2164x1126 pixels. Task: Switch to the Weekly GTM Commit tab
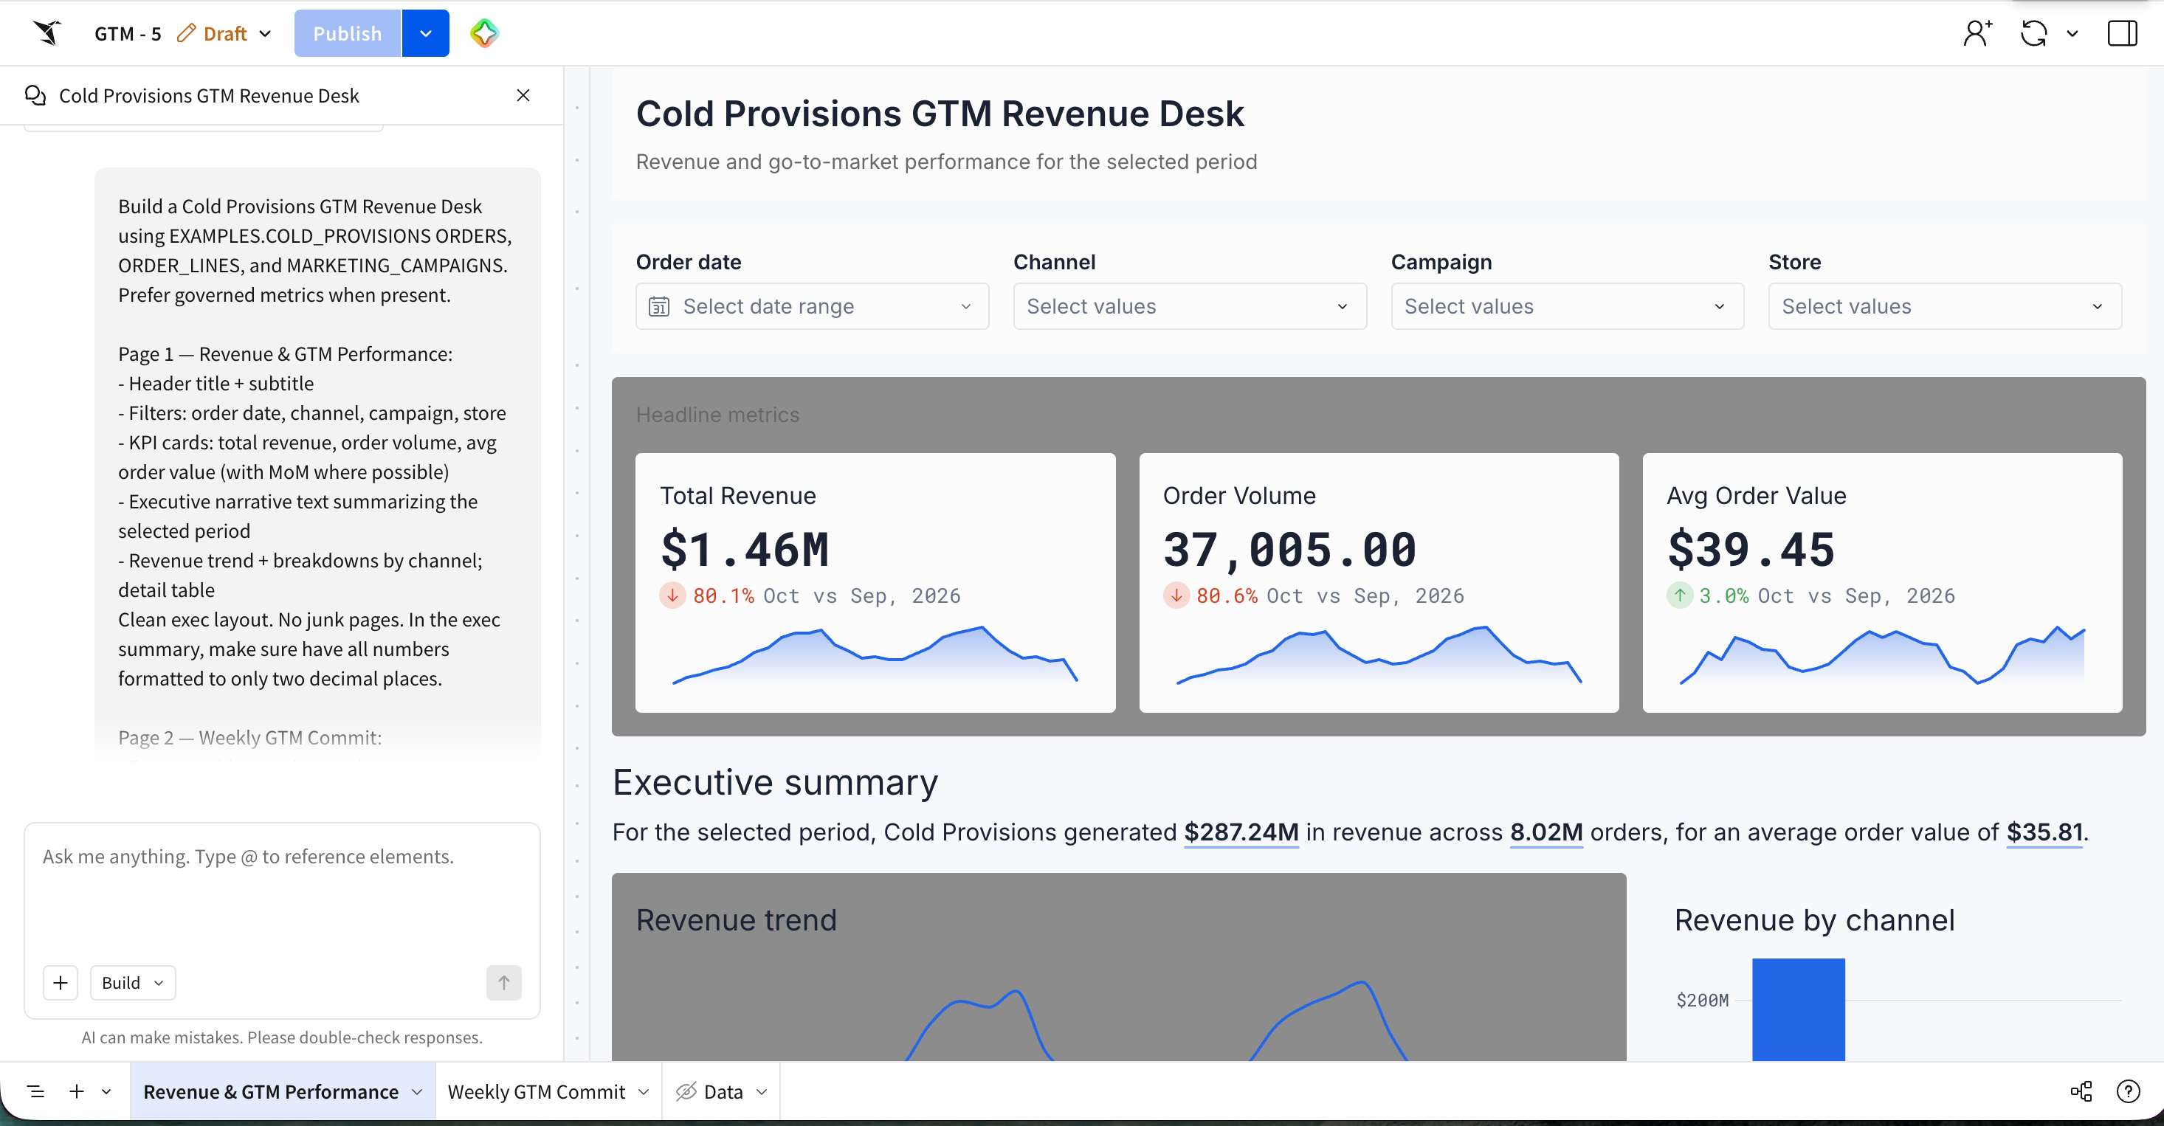tap(536, 1091)
